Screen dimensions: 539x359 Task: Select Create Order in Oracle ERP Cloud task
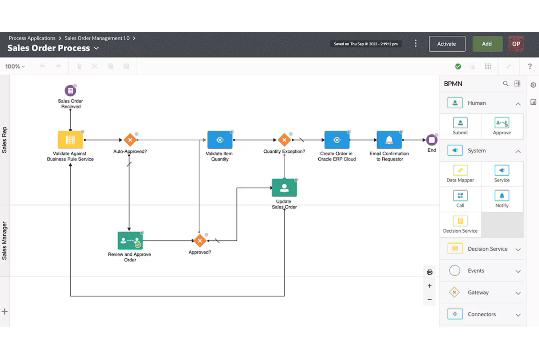337,140
